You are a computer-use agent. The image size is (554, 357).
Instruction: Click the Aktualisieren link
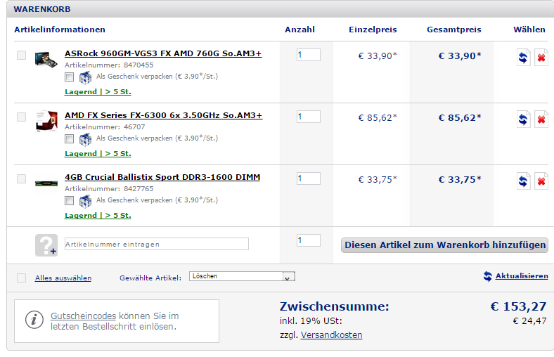(521, 276)
